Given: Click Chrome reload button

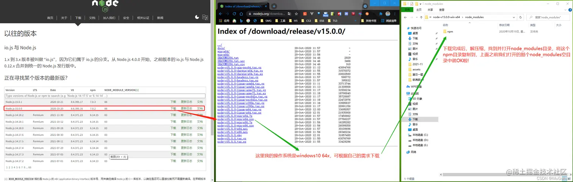Looking at the screenshot, I should click(234, 14).
